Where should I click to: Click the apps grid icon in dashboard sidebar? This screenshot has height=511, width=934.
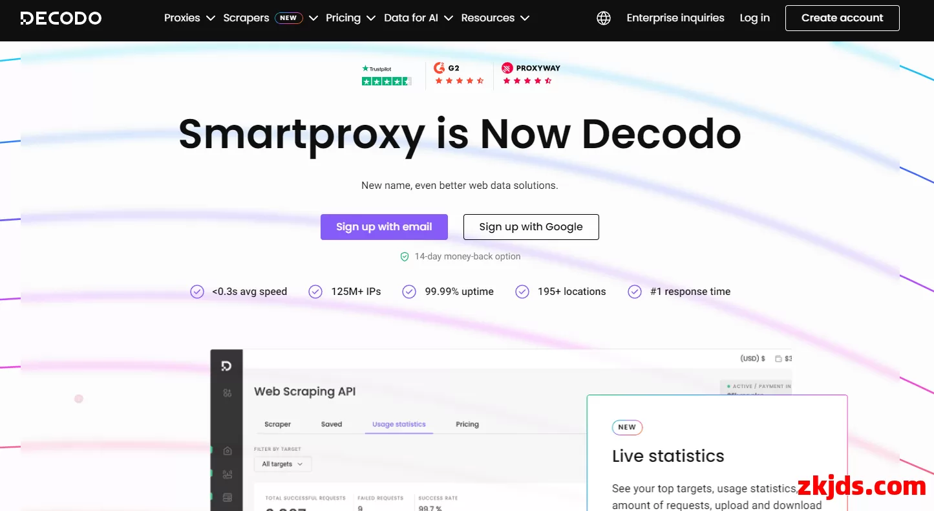(x=227, y=393)
